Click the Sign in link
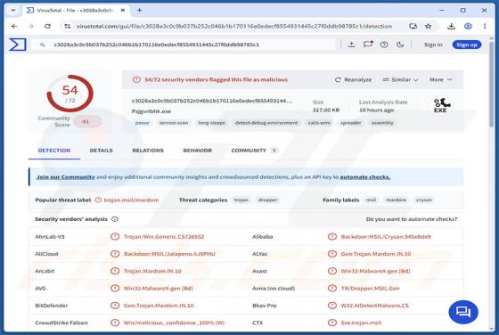499x335 pixels. [x=433, y=45]
